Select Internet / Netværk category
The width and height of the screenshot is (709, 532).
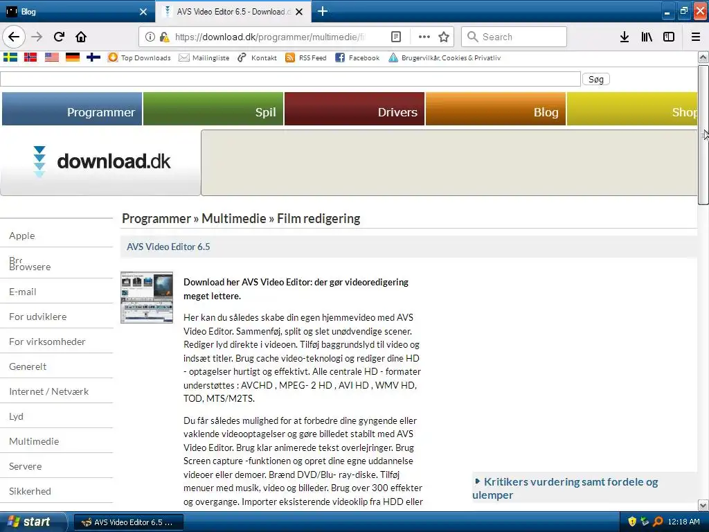[49, 391]
